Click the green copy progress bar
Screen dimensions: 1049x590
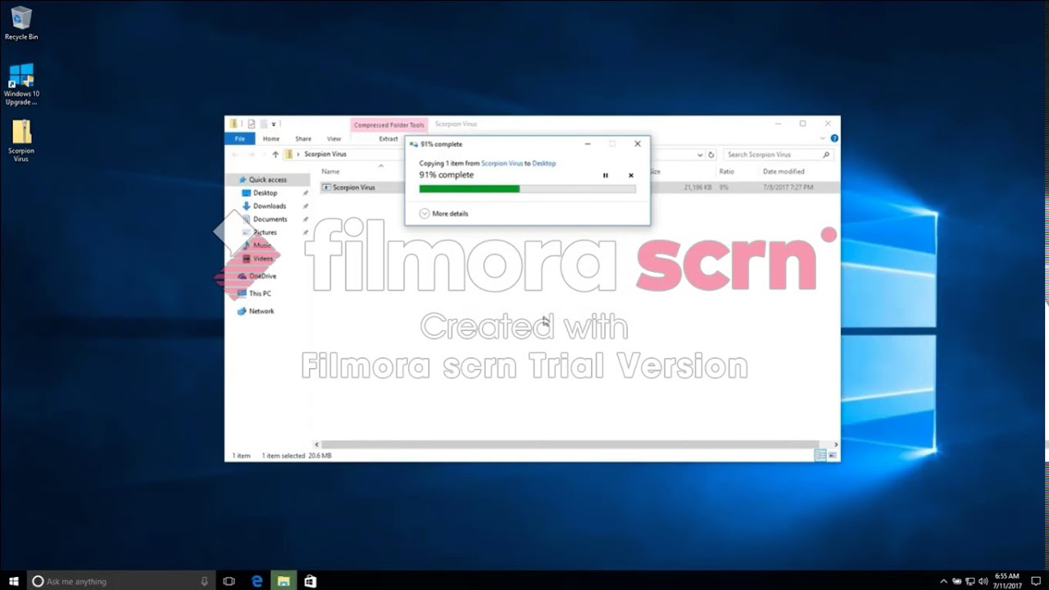coord(527,188)
